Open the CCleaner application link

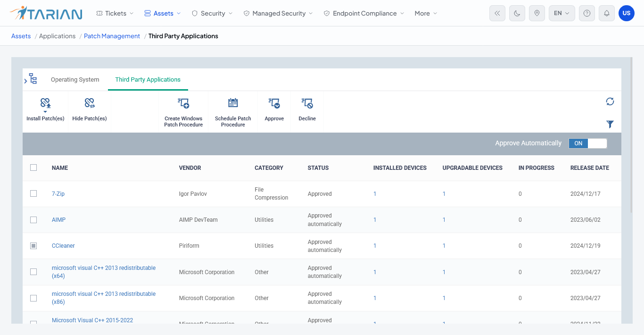coord(63,246)
